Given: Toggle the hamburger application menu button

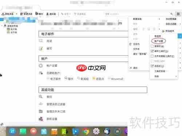Looking at the screenshot, I should (x=178, y=14).
